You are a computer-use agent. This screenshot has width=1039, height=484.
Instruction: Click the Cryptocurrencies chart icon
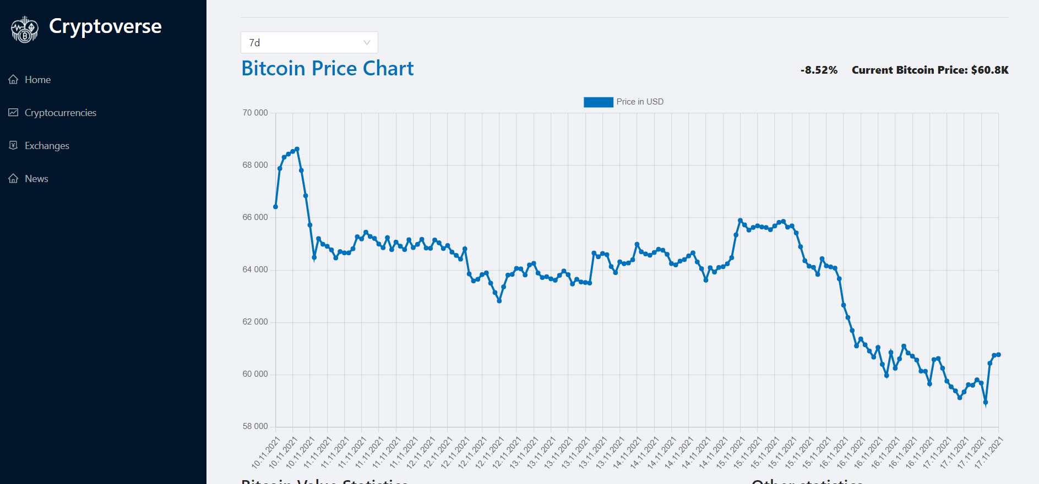tap(13, 113)
